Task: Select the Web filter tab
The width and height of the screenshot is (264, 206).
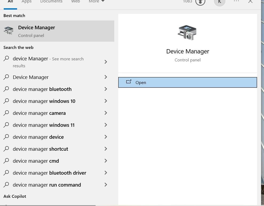Action: coord(76,2)
